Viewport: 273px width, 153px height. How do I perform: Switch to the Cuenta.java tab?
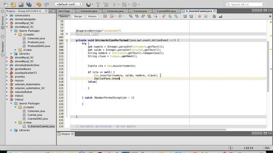[140, 11]
